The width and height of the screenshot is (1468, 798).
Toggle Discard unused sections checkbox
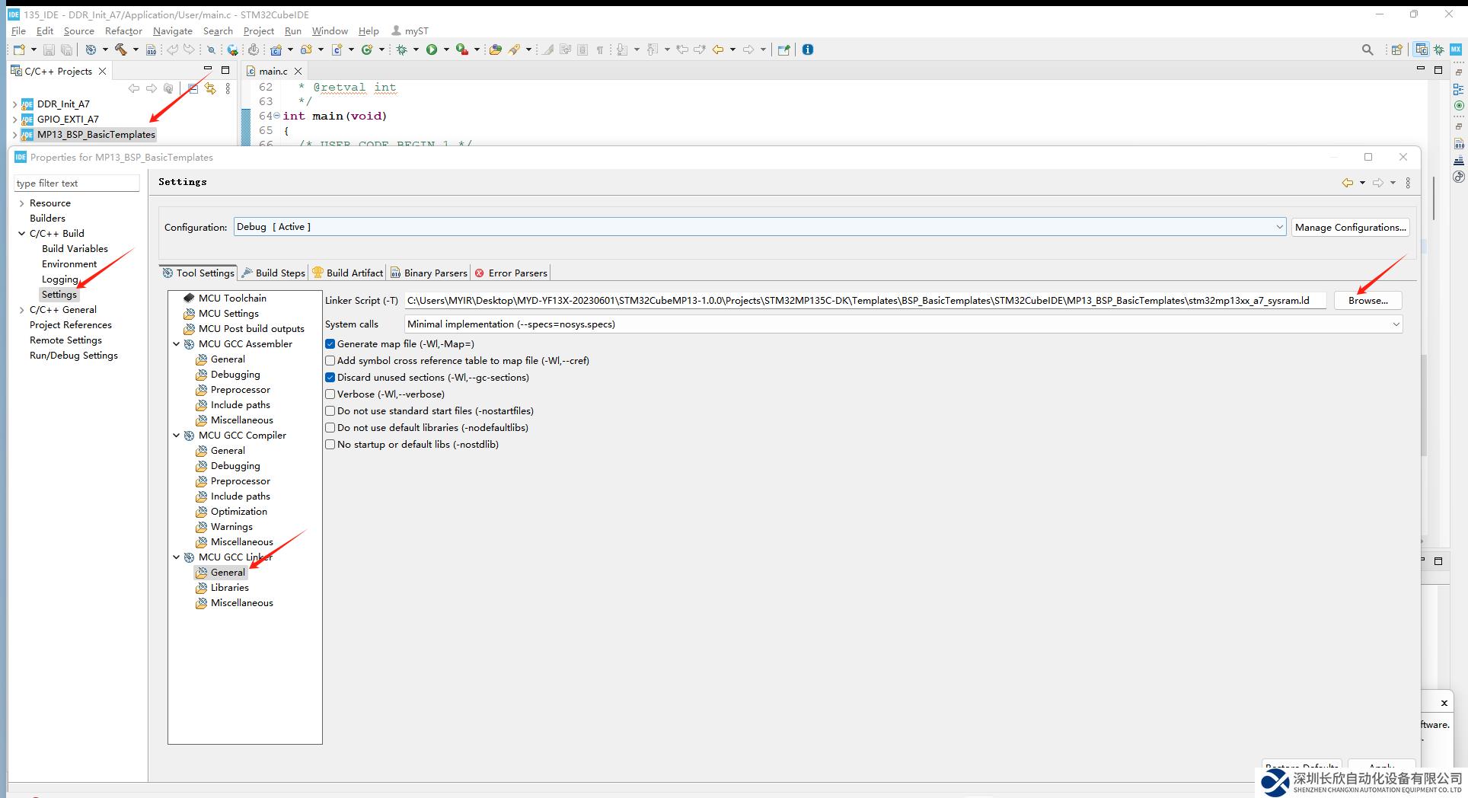pos(330,378)
